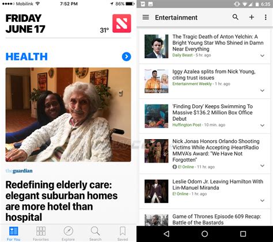Open the three-dot overflow menu

point(266,17)
